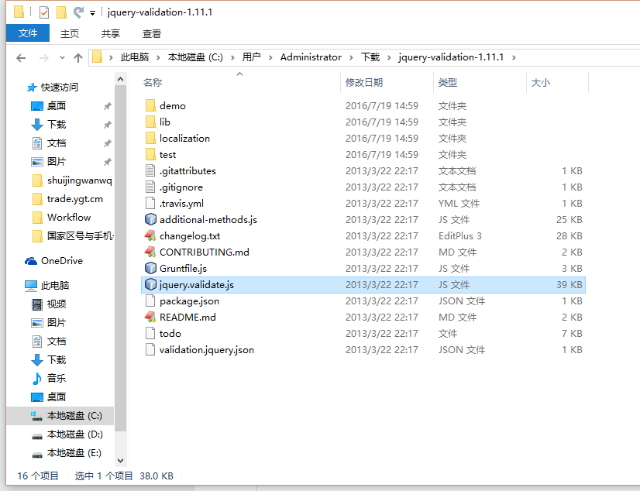Viewport: 640px width, 491px height.
Task: Open recent locations dropdown
Action: pos(62,57)
